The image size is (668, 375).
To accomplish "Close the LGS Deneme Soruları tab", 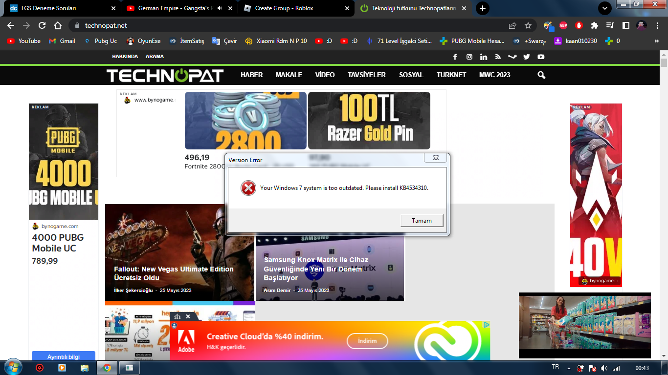I will tap(113, 8).
